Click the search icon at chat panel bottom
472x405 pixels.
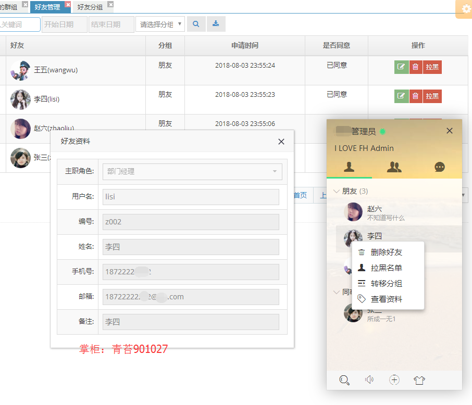coord(344,380)
